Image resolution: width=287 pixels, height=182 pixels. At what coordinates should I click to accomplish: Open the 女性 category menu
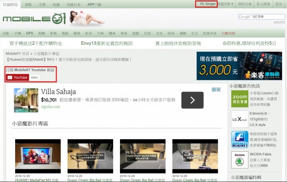(159, 33)
